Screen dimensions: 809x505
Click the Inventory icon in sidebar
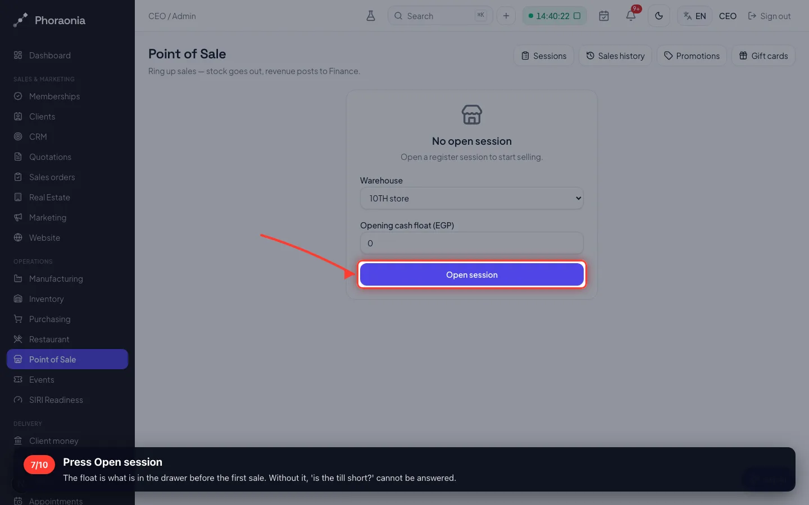coord(18,299)
